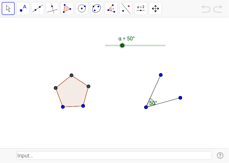The height and width of the screenshot is (163, 229).
Task: Click the green α slider handle
Action: pos(122,45)
